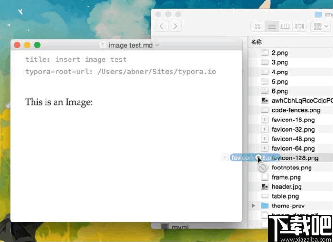Select frame.png file icon
Image resolution: width=333 pixels, height=242 pixels.
click(x=264, y=177)
